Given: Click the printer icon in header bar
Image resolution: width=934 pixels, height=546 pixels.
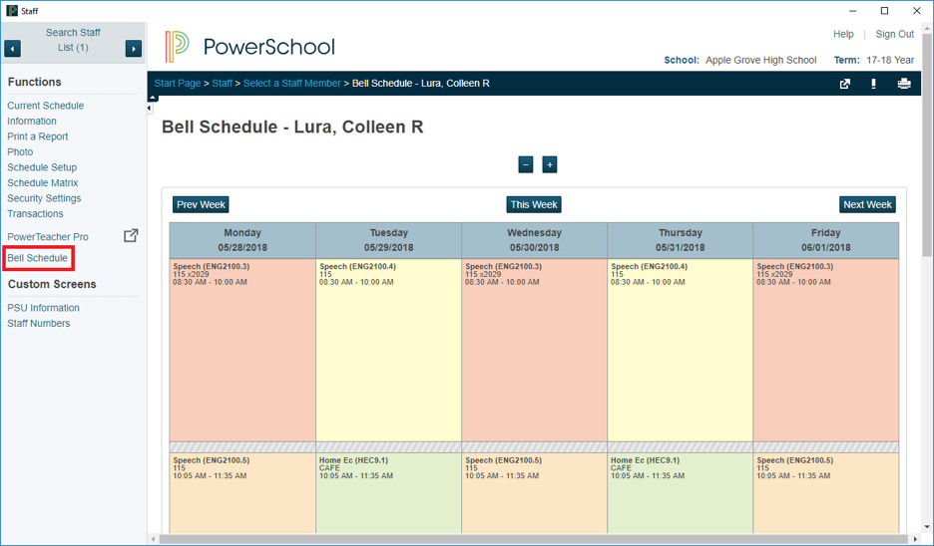Looking at the screenshot, I should click(x=904, y=84).
